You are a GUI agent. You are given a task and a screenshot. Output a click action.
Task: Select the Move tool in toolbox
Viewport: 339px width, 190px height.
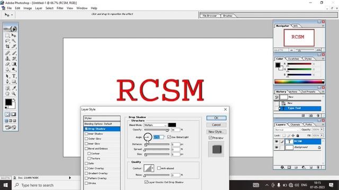(14, 35)
